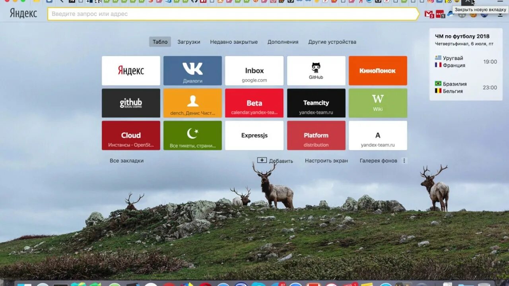The width and height of the screenshot is (509, 286).
Task: Open the Inbox google.com tile
Action: tap(254, 71)
